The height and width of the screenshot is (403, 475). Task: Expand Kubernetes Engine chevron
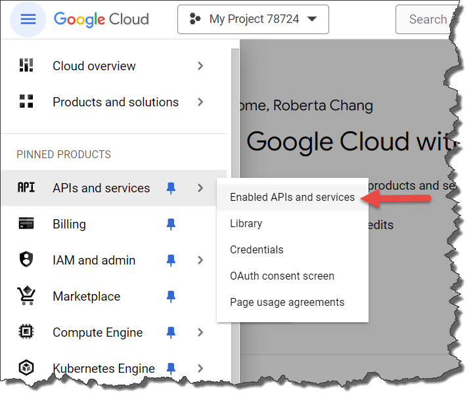point(200,368)
